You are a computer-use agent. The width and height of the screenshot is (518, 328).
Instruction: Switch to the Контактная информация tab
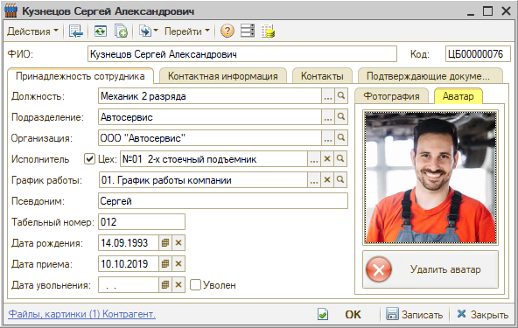pyautogui.click(x=222, y=76)
